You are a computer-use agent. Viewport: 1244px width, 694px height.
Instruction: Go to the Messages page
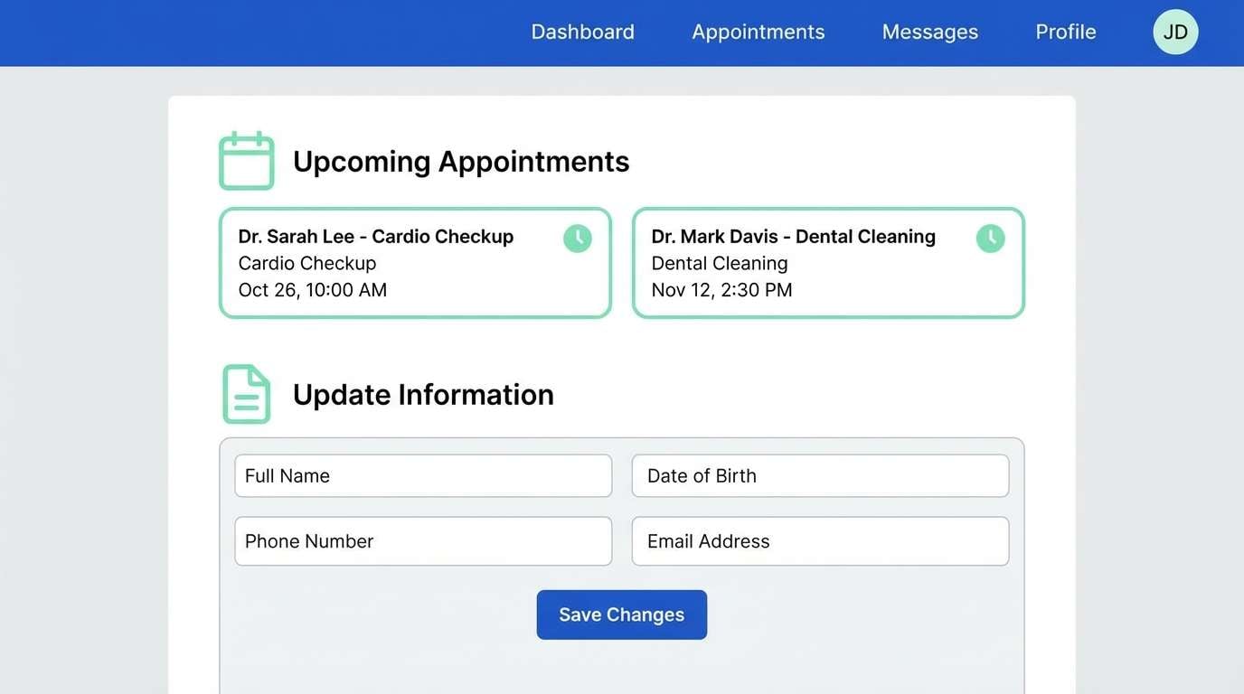(x=929, y=32)
